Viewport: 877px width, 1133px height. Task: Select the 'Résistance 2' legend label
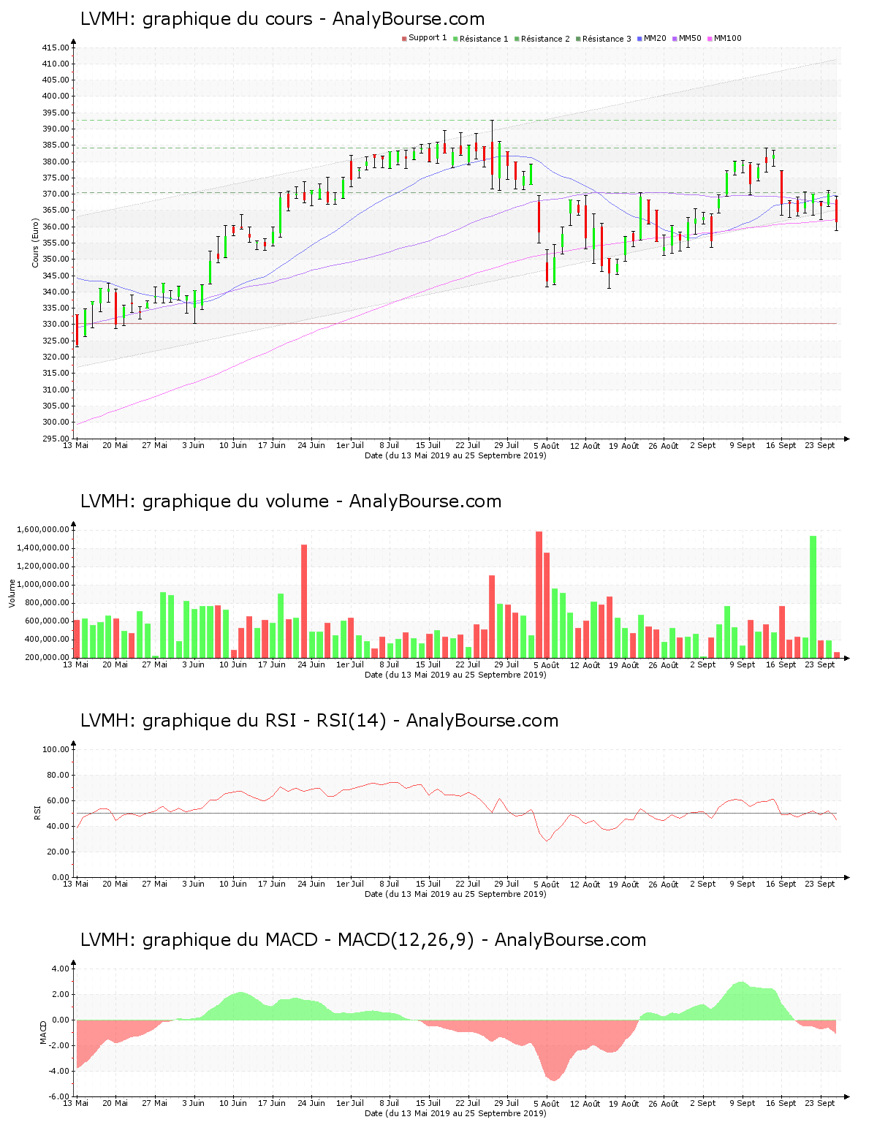tap(545, 39)
